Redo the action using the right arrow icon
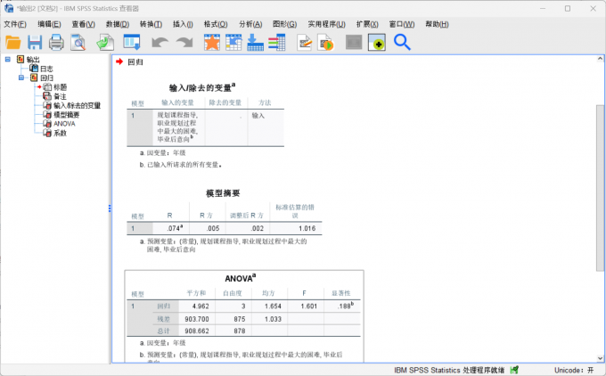The height and width of the screenshot is (376, 606). pyautogui.click(x=184, y=42)
